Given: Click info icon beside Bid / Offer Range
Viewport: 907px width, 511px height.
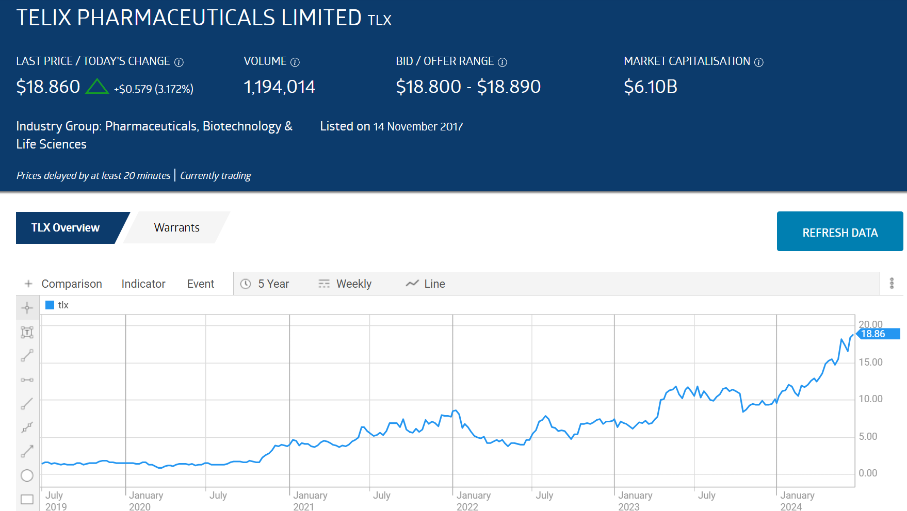Looking at the screenshot, I should pyautogui.click(x=503, y=62).
